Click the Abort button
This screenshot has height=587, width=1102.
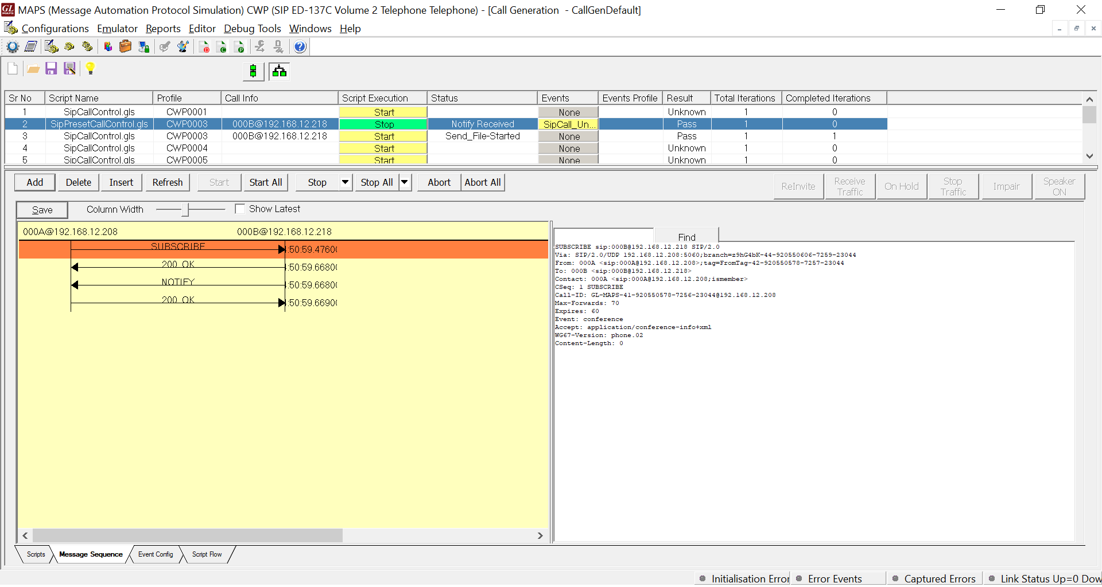click(439, 182)
